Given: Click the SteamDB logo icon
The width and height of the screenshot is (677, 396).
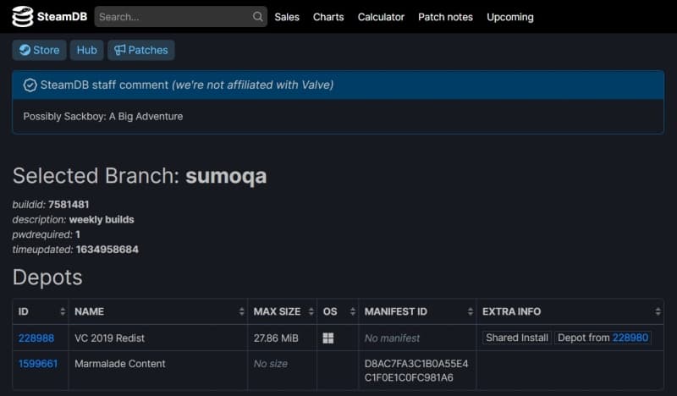Looking at the screenshot, I should coord(22,17).
